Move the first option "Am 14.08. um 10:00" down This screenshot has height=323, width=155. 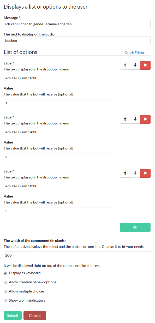[135, 65]
